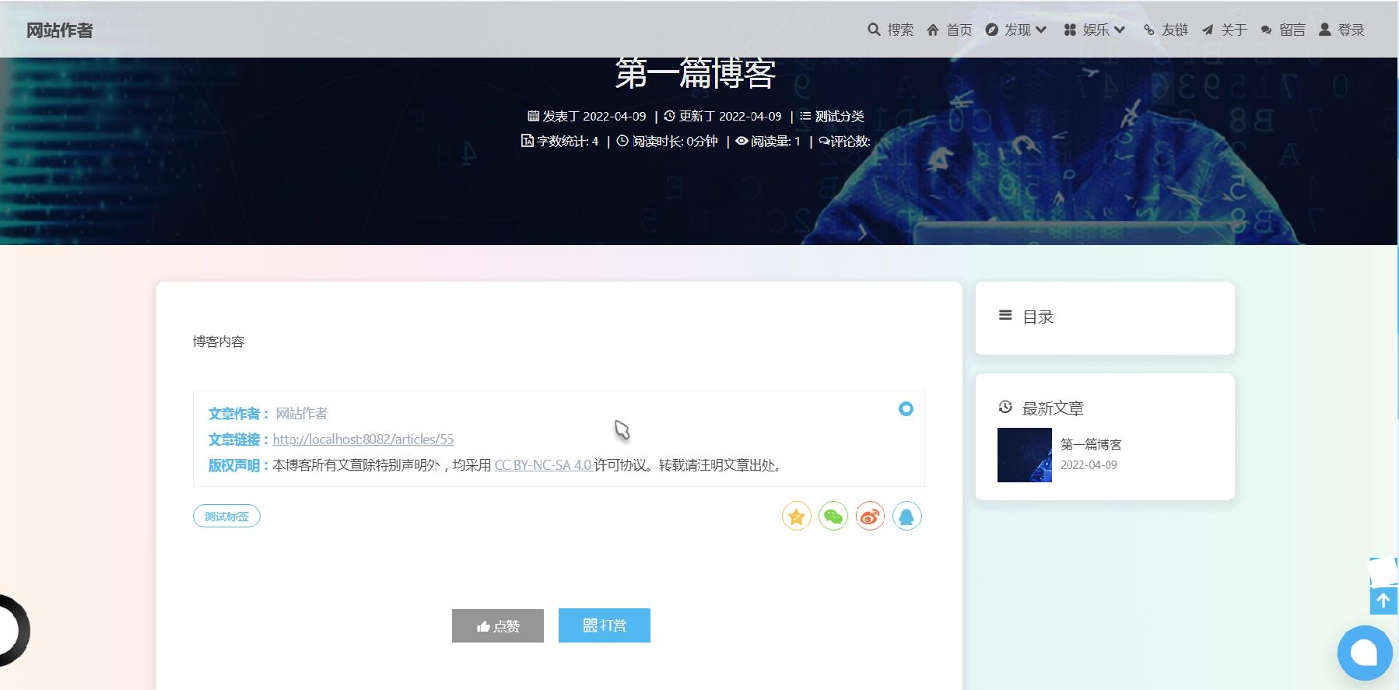Click the 文章作者 网站作者 name

[x=301, y=413]
